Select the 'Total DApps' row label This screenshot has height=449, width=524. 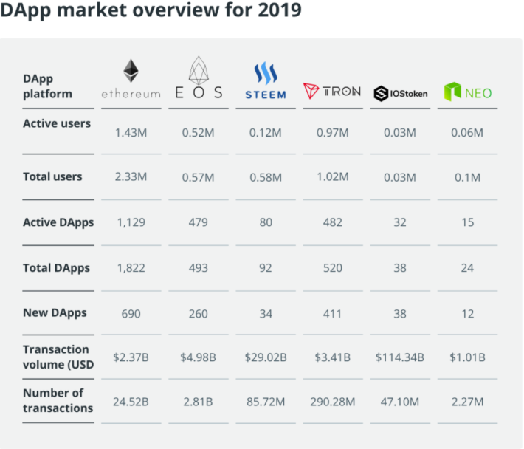point(57,268)
